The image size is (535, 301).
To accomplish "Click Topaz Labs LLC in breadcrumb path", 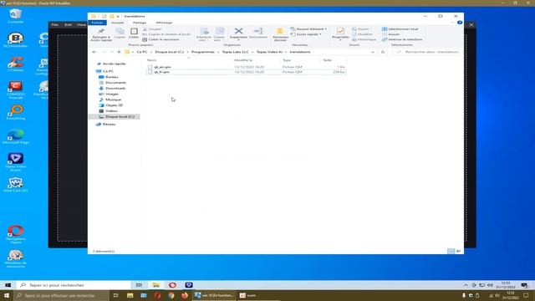I will tap(236, 52).
